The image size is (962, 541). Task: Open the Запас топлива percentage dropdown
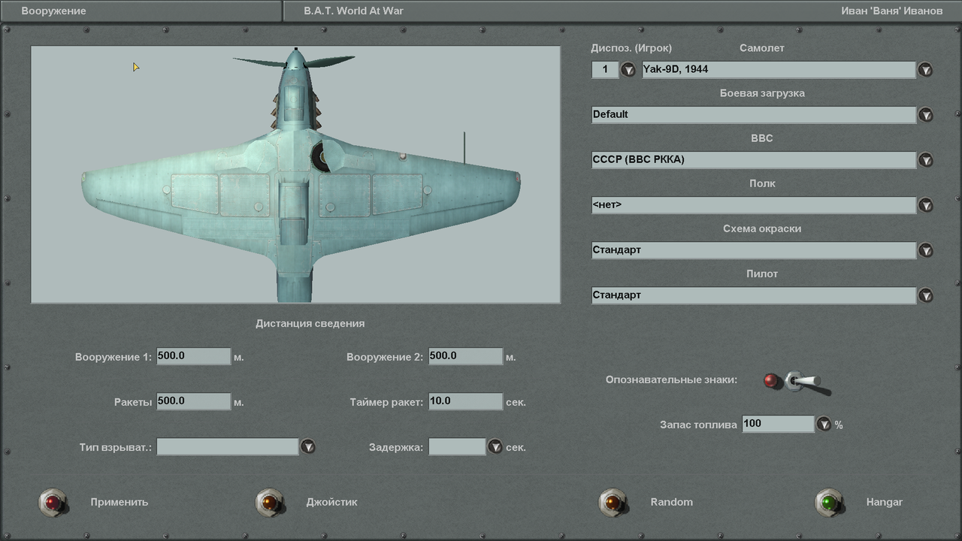pyautogui.click(x=824, y=425)
